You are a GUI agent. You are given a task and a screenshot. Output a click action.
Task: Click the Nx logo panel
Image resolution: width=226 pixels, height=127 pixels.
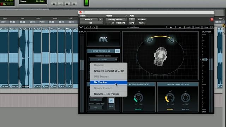(103, 39)
